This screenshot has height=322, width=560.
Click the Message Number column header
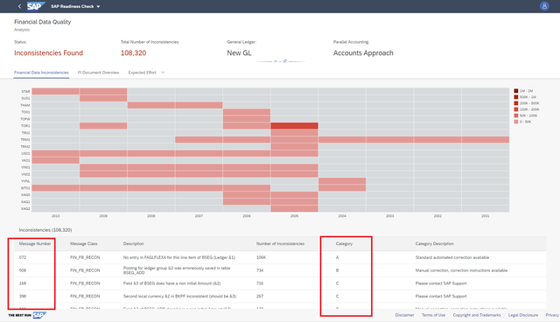pyautogui.click(x=35, y=243)
